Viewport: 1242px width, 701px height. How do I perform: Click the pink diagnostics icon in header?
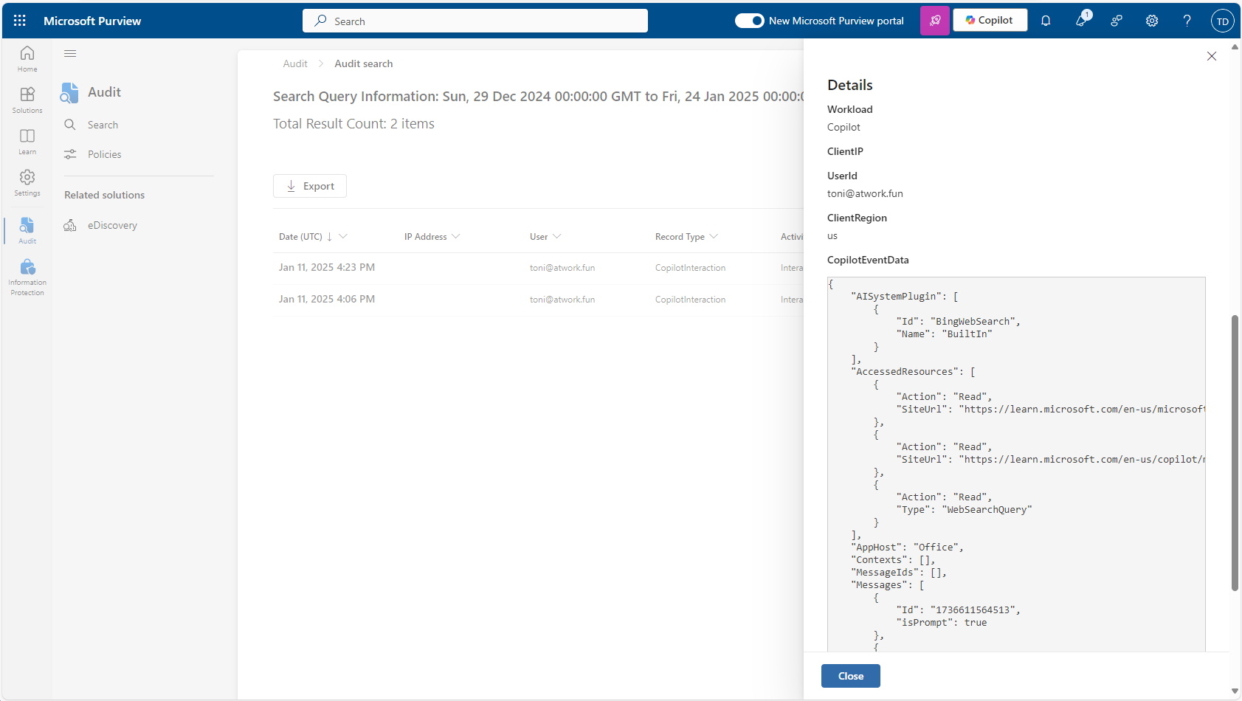coord(935,21)
